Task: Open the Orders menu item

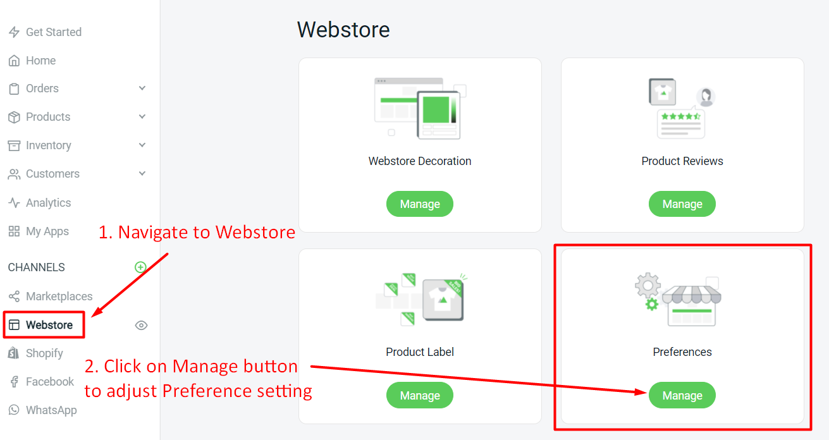Action: 42,89
